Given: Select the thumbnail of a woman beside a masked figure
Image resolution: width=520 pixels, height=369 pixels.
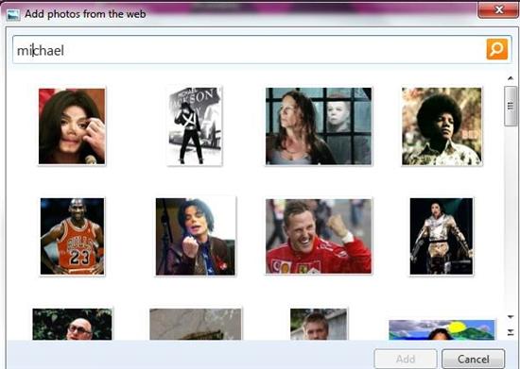Looking at the screenshot, I should [319, 126].
